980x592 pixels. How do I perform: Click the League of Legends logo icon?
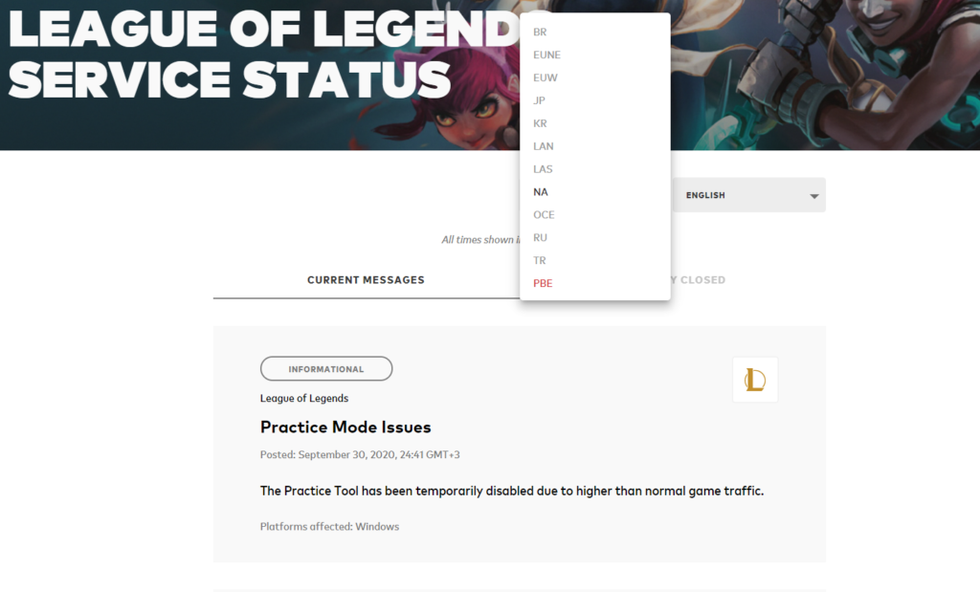(755, 380)
